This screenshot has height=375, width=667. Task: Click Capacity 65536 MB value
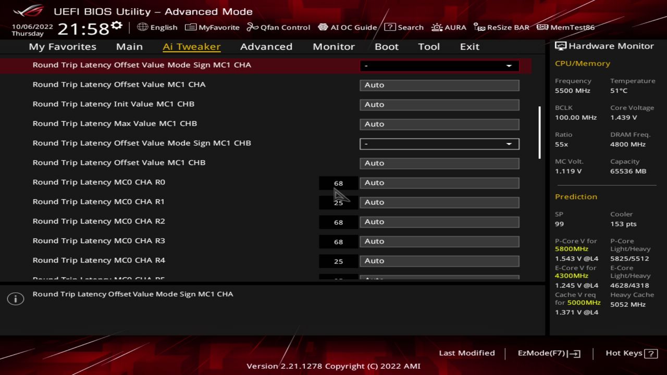628,171
